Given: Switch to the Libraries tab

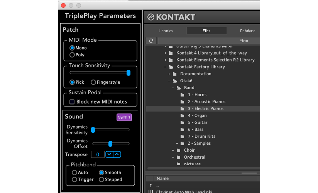Looking at the screenshot, I should click(166, 31).
